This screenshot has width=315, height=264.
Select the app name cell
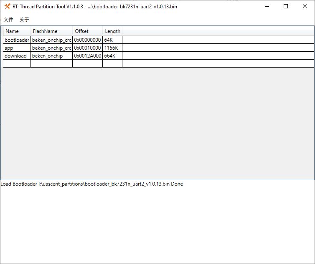click(17, 48)
